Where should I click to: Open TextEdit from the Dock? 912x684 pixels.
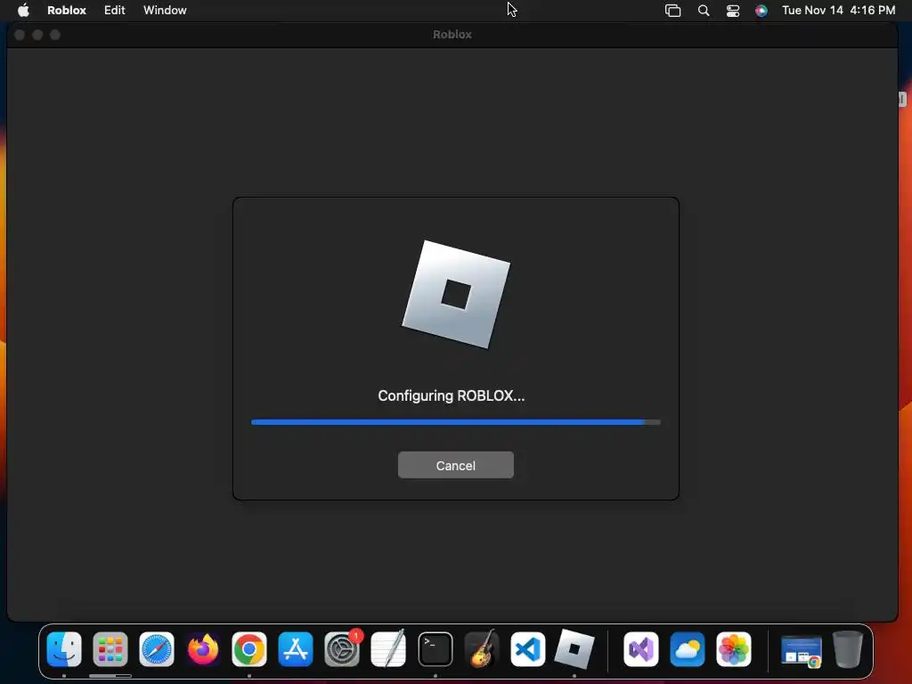point(388,649)
